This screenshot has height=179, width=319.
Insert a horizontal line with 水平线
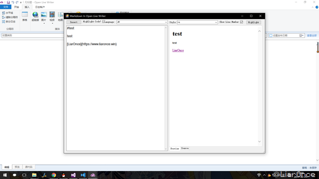[x=8, y=13]
